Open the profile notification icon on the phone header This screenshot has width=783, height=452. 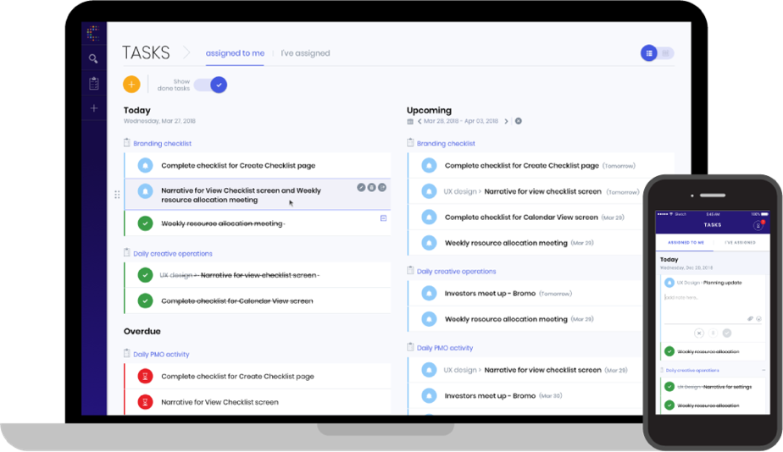coord(758,225)
